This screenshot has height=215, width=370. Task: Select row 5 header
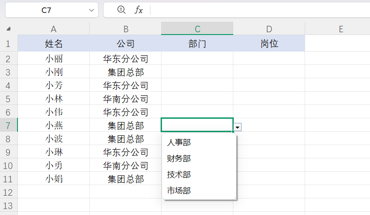tap(9, 99)
